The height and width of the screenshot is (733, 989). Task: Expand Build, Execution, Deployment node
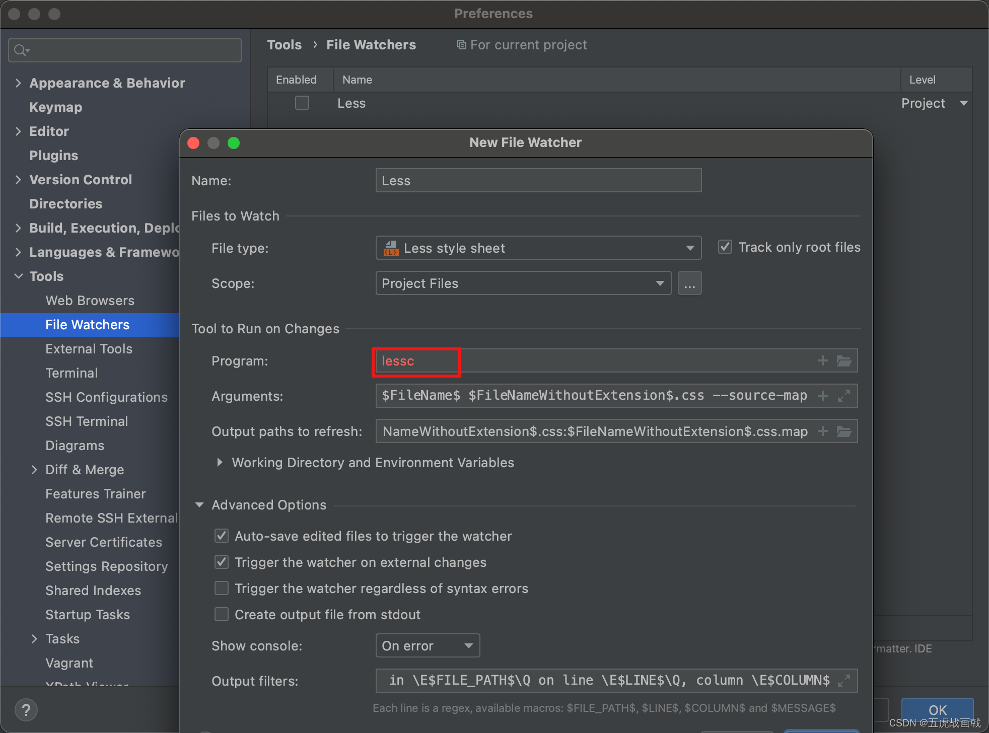coord(19,228)
